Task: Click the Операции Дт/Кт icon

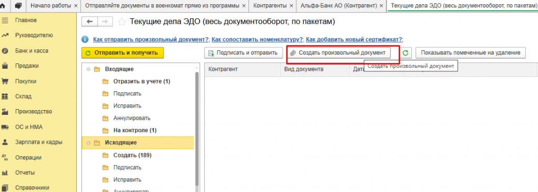Action: tap(5, 157)
